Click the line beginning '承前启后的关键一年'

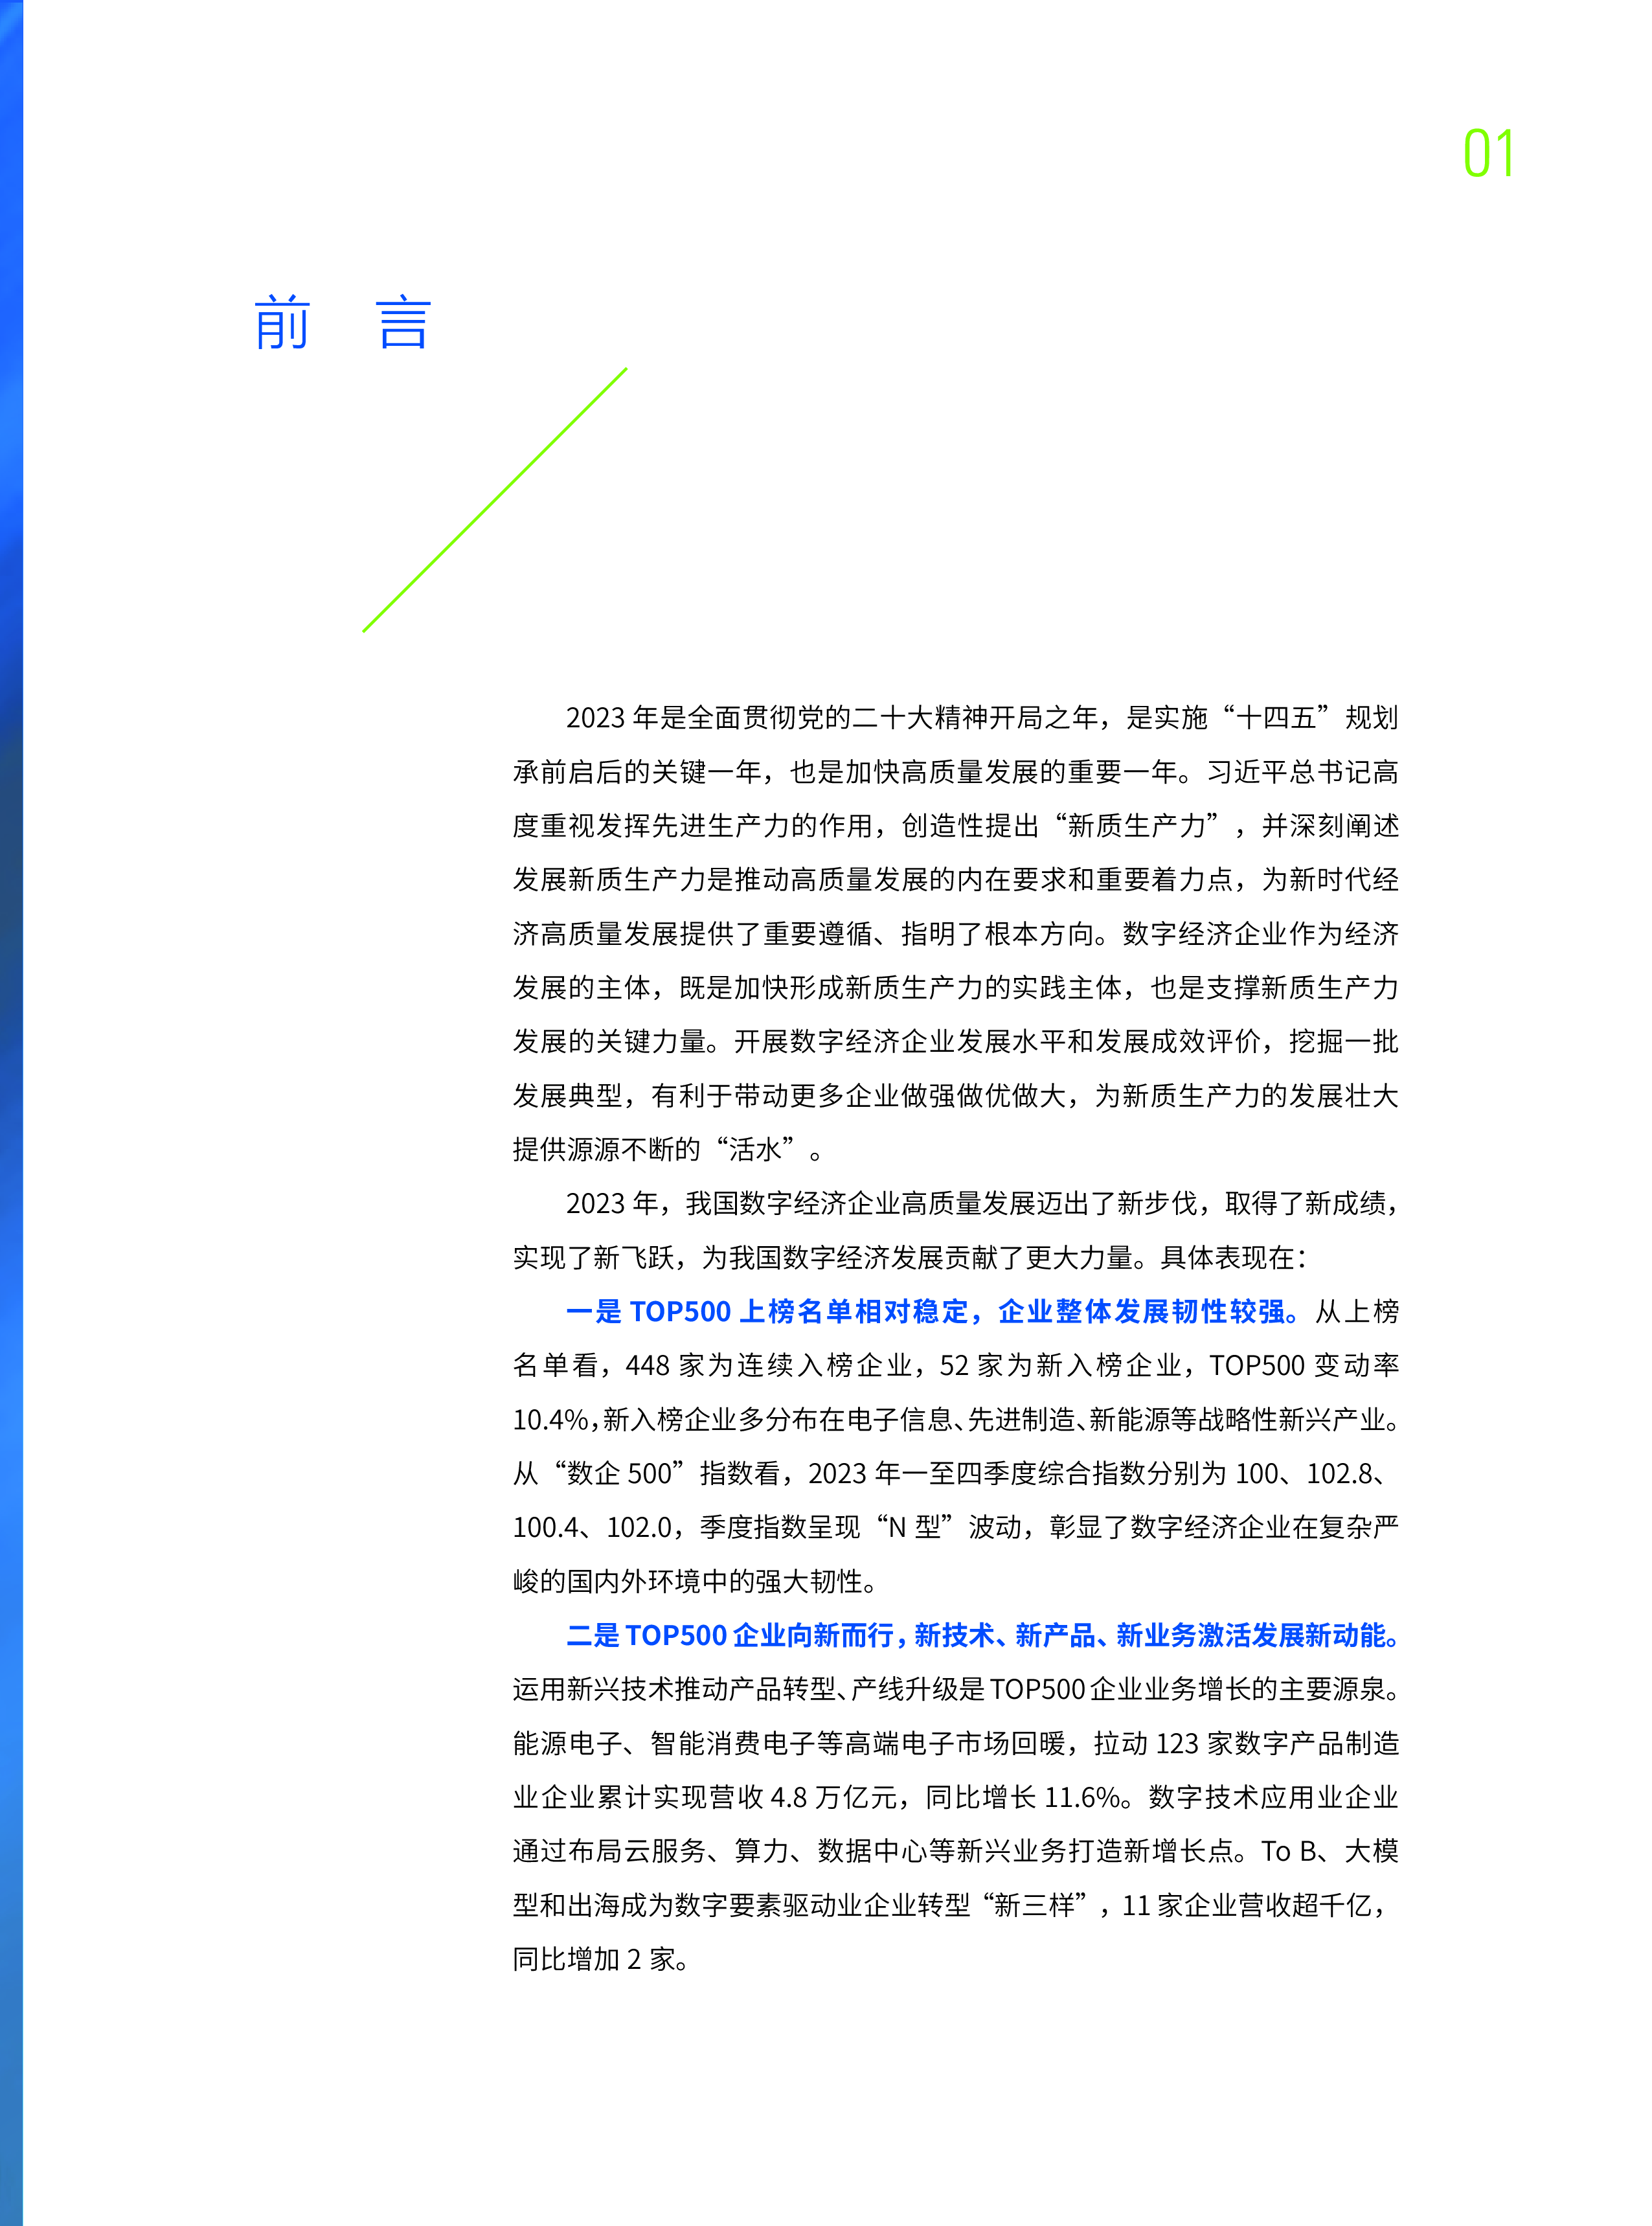(x=955, y=771)
